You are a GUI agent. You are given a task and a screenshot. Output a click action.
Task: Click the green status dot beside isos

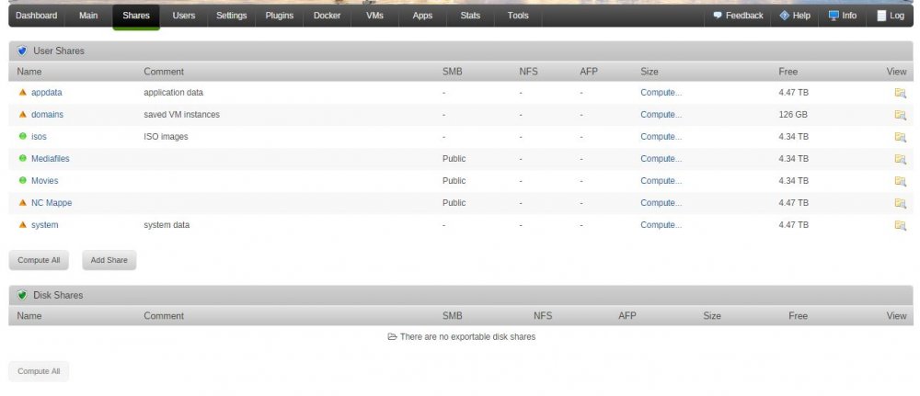click(23, 136)
